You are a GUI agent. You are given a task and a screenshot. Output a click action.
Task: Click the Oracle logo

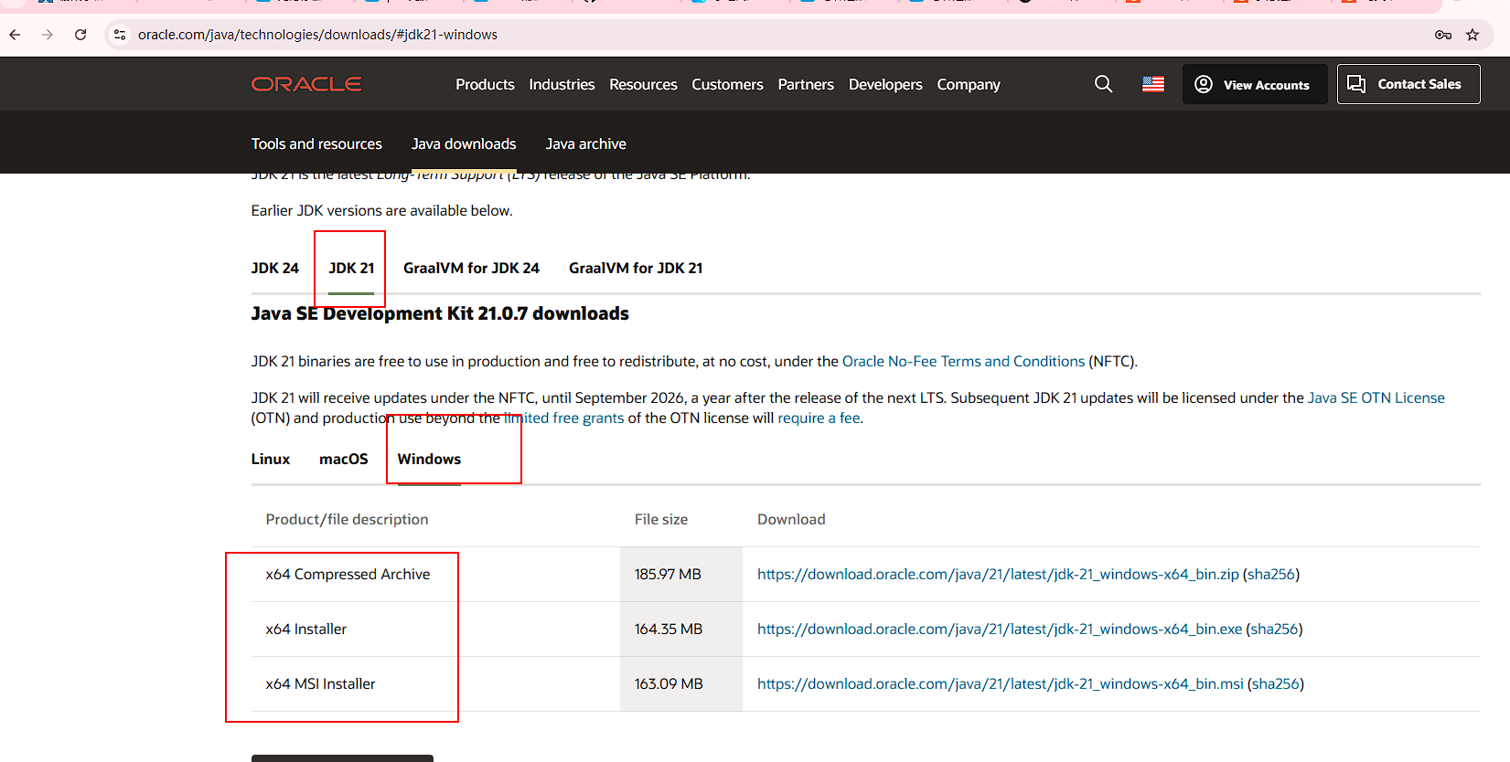pos(306,84)
